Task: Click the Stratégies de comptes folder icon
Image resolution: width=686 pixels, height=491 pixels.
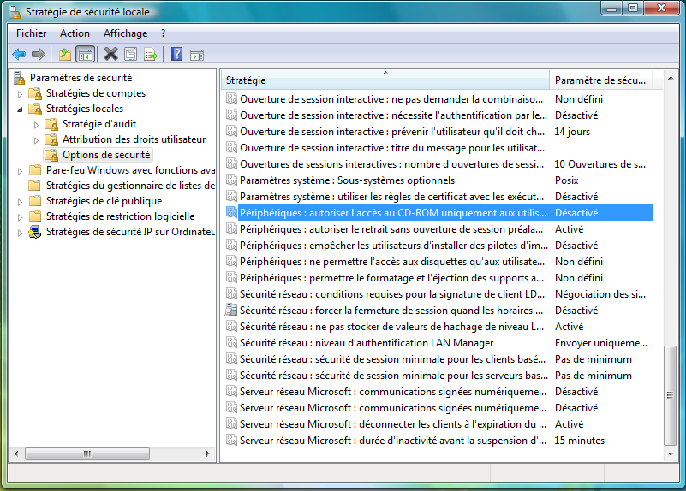Action: pyautogui.click(x=35, y=93)
